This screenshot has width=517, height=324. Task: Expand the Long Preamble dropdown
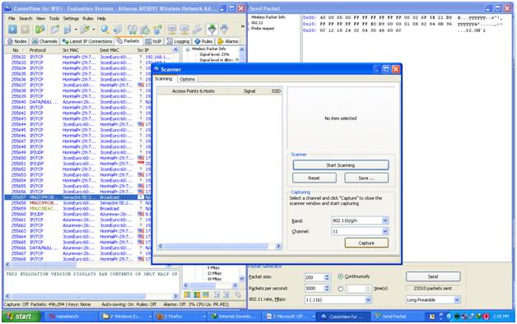pyautogui.click(x=457, y=299)
